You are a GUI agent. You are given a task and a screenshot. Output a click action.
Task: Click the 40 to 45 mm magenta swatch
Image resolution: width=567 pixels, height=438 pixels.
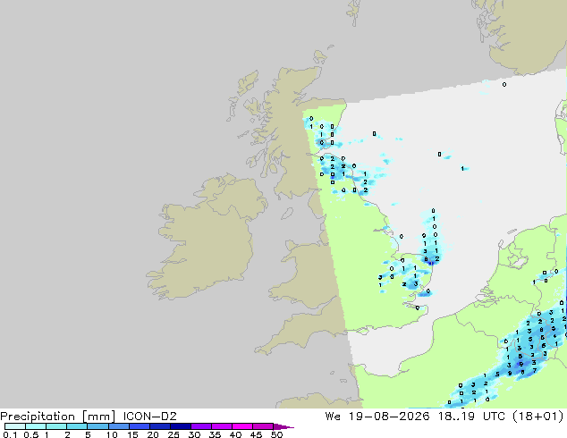click(242, 426)
